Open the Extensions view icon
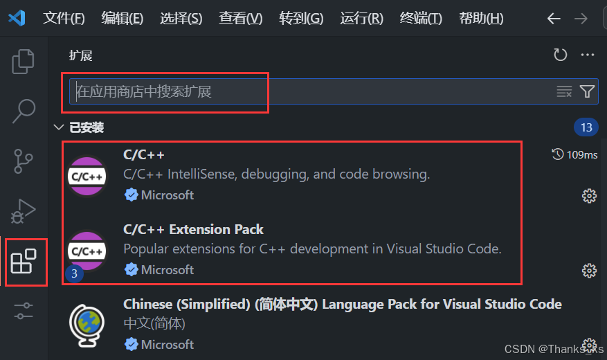This screenshot has width=607, height=360. (x=24, y=261)
